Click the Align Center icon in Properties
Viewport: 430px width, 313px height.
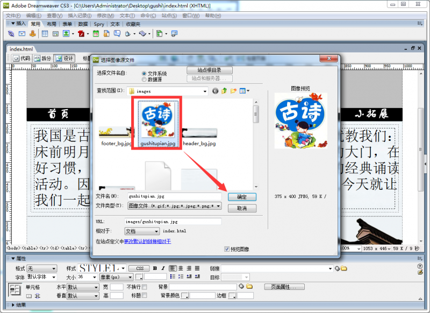click(x=181, y=268)
